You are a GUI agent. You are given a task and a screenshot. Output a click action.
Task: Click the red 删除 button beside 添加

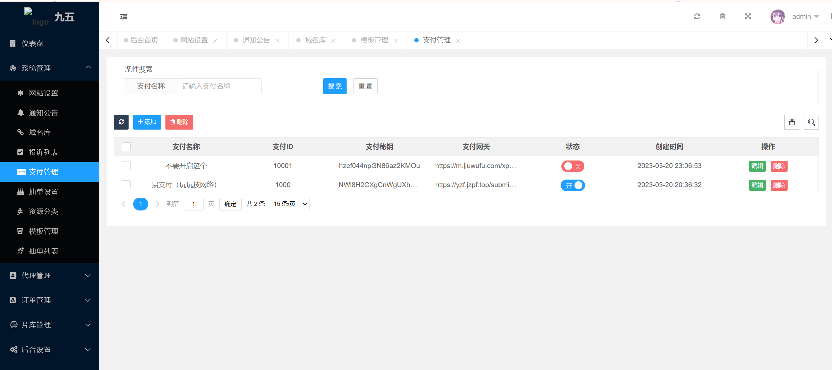179,122
